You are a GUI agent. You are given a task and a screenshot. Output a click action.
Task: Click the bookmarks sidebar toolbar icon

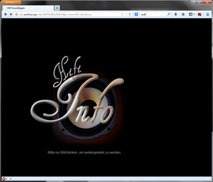(190, 15)
